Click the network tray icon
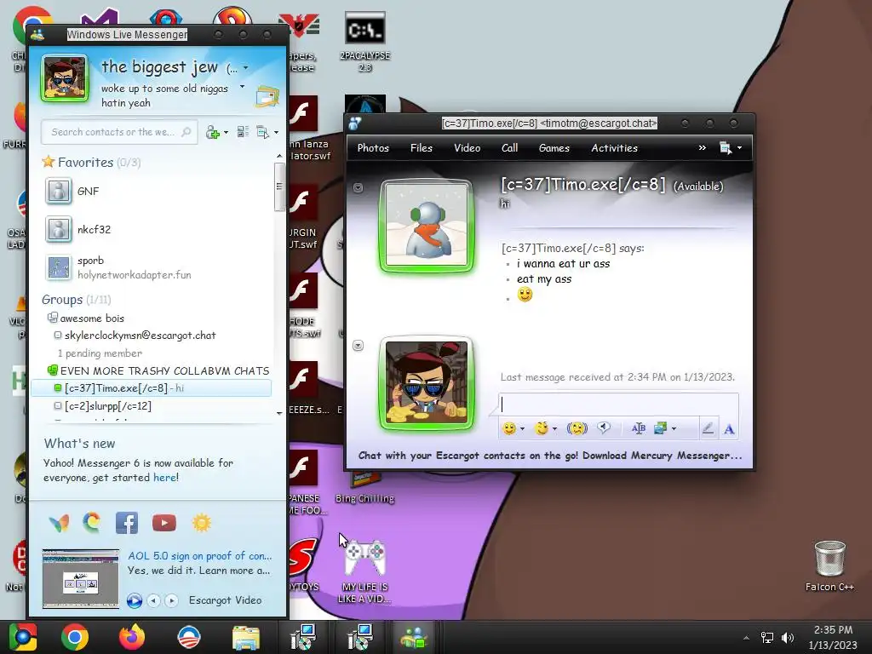The width and height of the screenshot is (872, 654). coord(767,638)
